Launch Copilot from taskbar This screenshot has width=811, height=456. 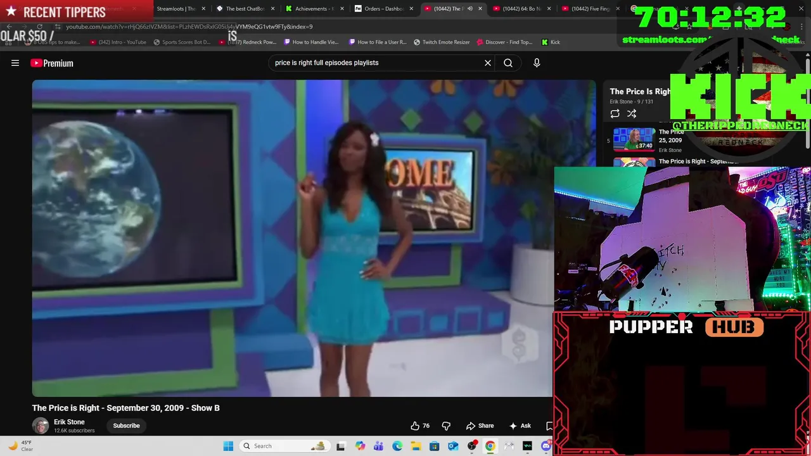click(x=361, y=446)
